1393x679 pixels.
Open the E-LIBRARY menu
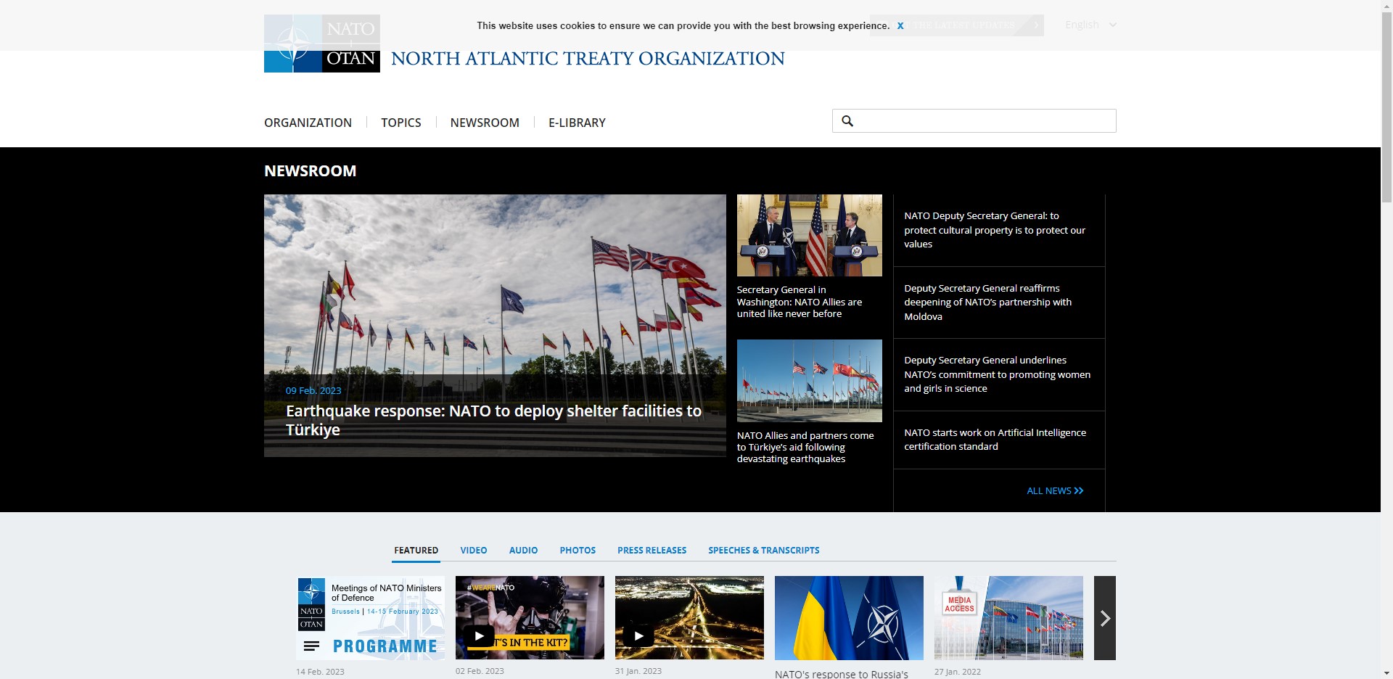point(577,123)
